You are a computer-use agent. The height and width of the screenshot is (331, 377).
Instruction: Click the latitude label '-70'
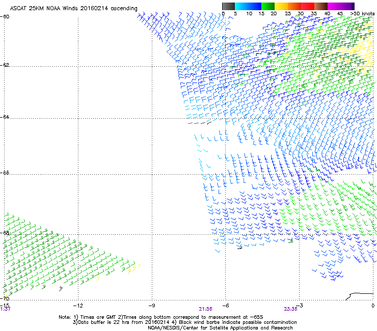(x=5, y=298)
